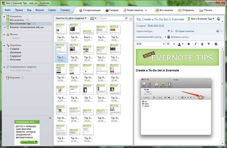Image resolution: width=227 pixels, height=148 pixels.
Task: Expand the Содержит attribute
Action: 8,56
